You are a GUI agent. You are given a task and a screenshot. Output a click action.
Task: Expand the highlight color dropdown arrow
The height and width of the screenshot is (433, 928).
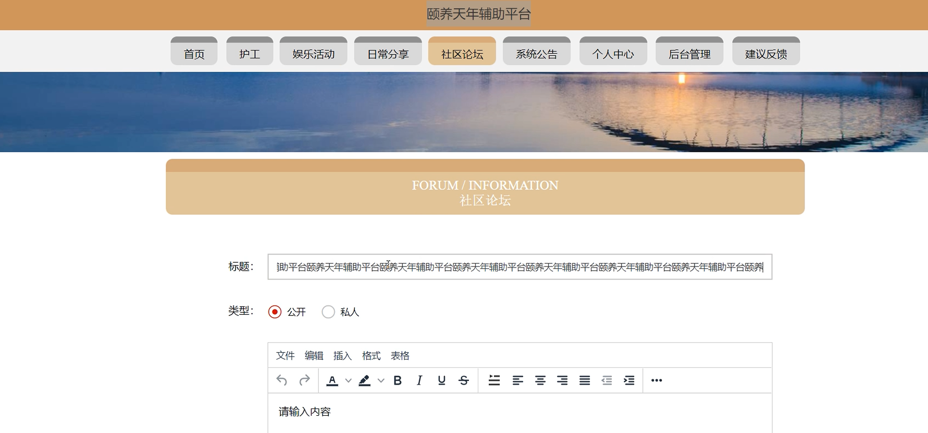(381, 380)
